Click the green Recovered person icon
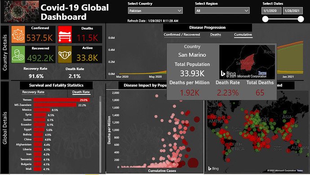 18,54
